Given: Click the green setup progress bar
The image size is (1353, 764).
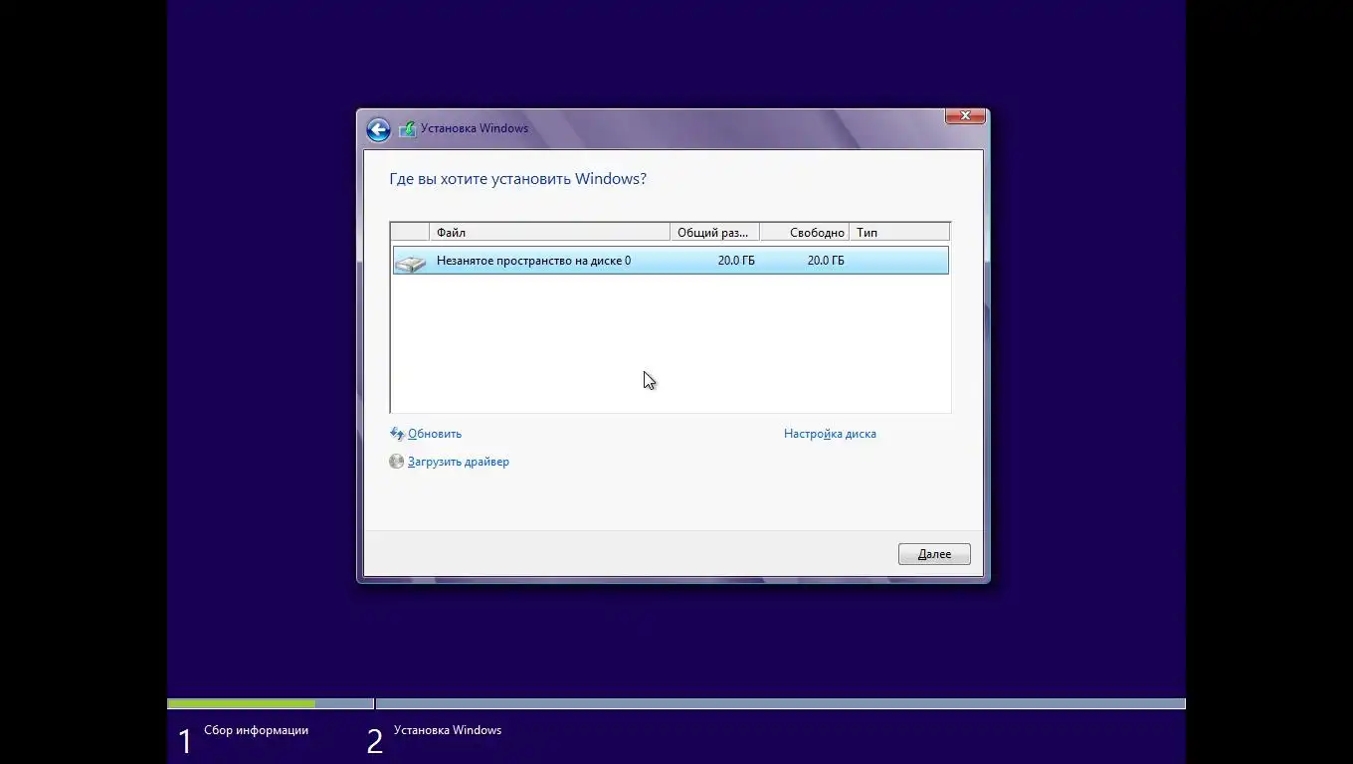Looking at the screenshot, I should pos(242,704).
